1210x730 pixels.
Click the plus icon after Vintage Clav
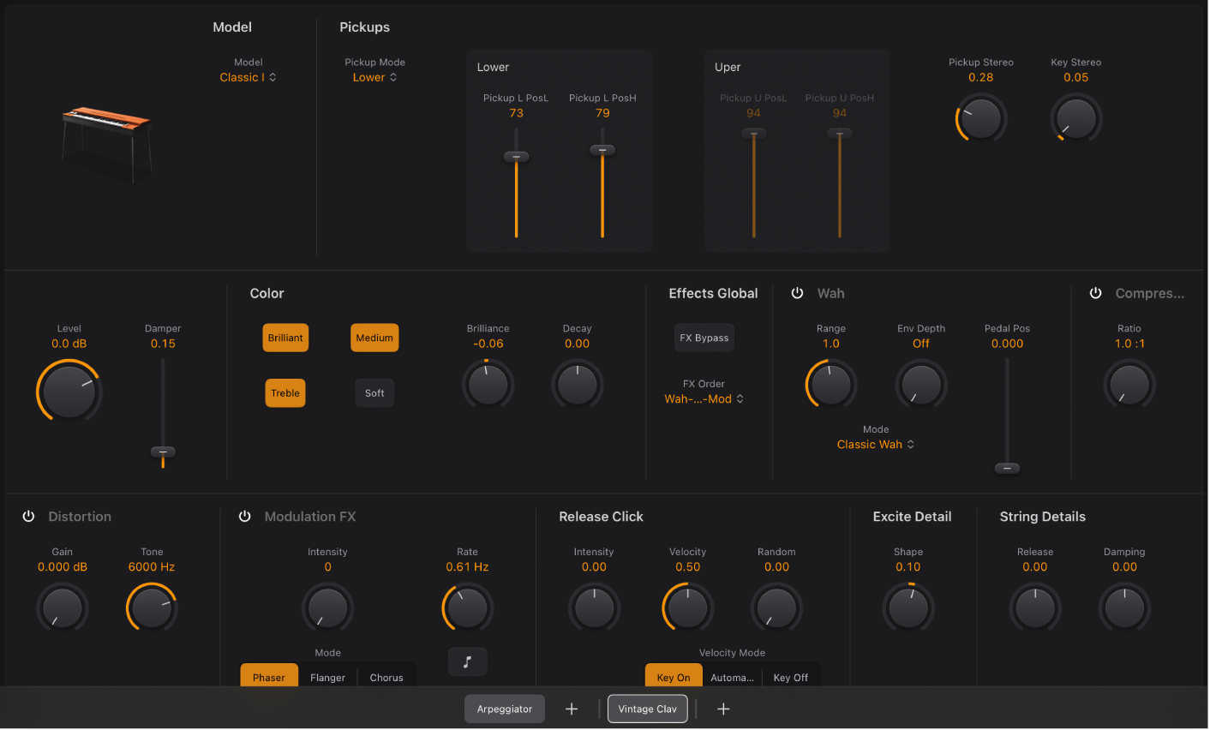723,709
